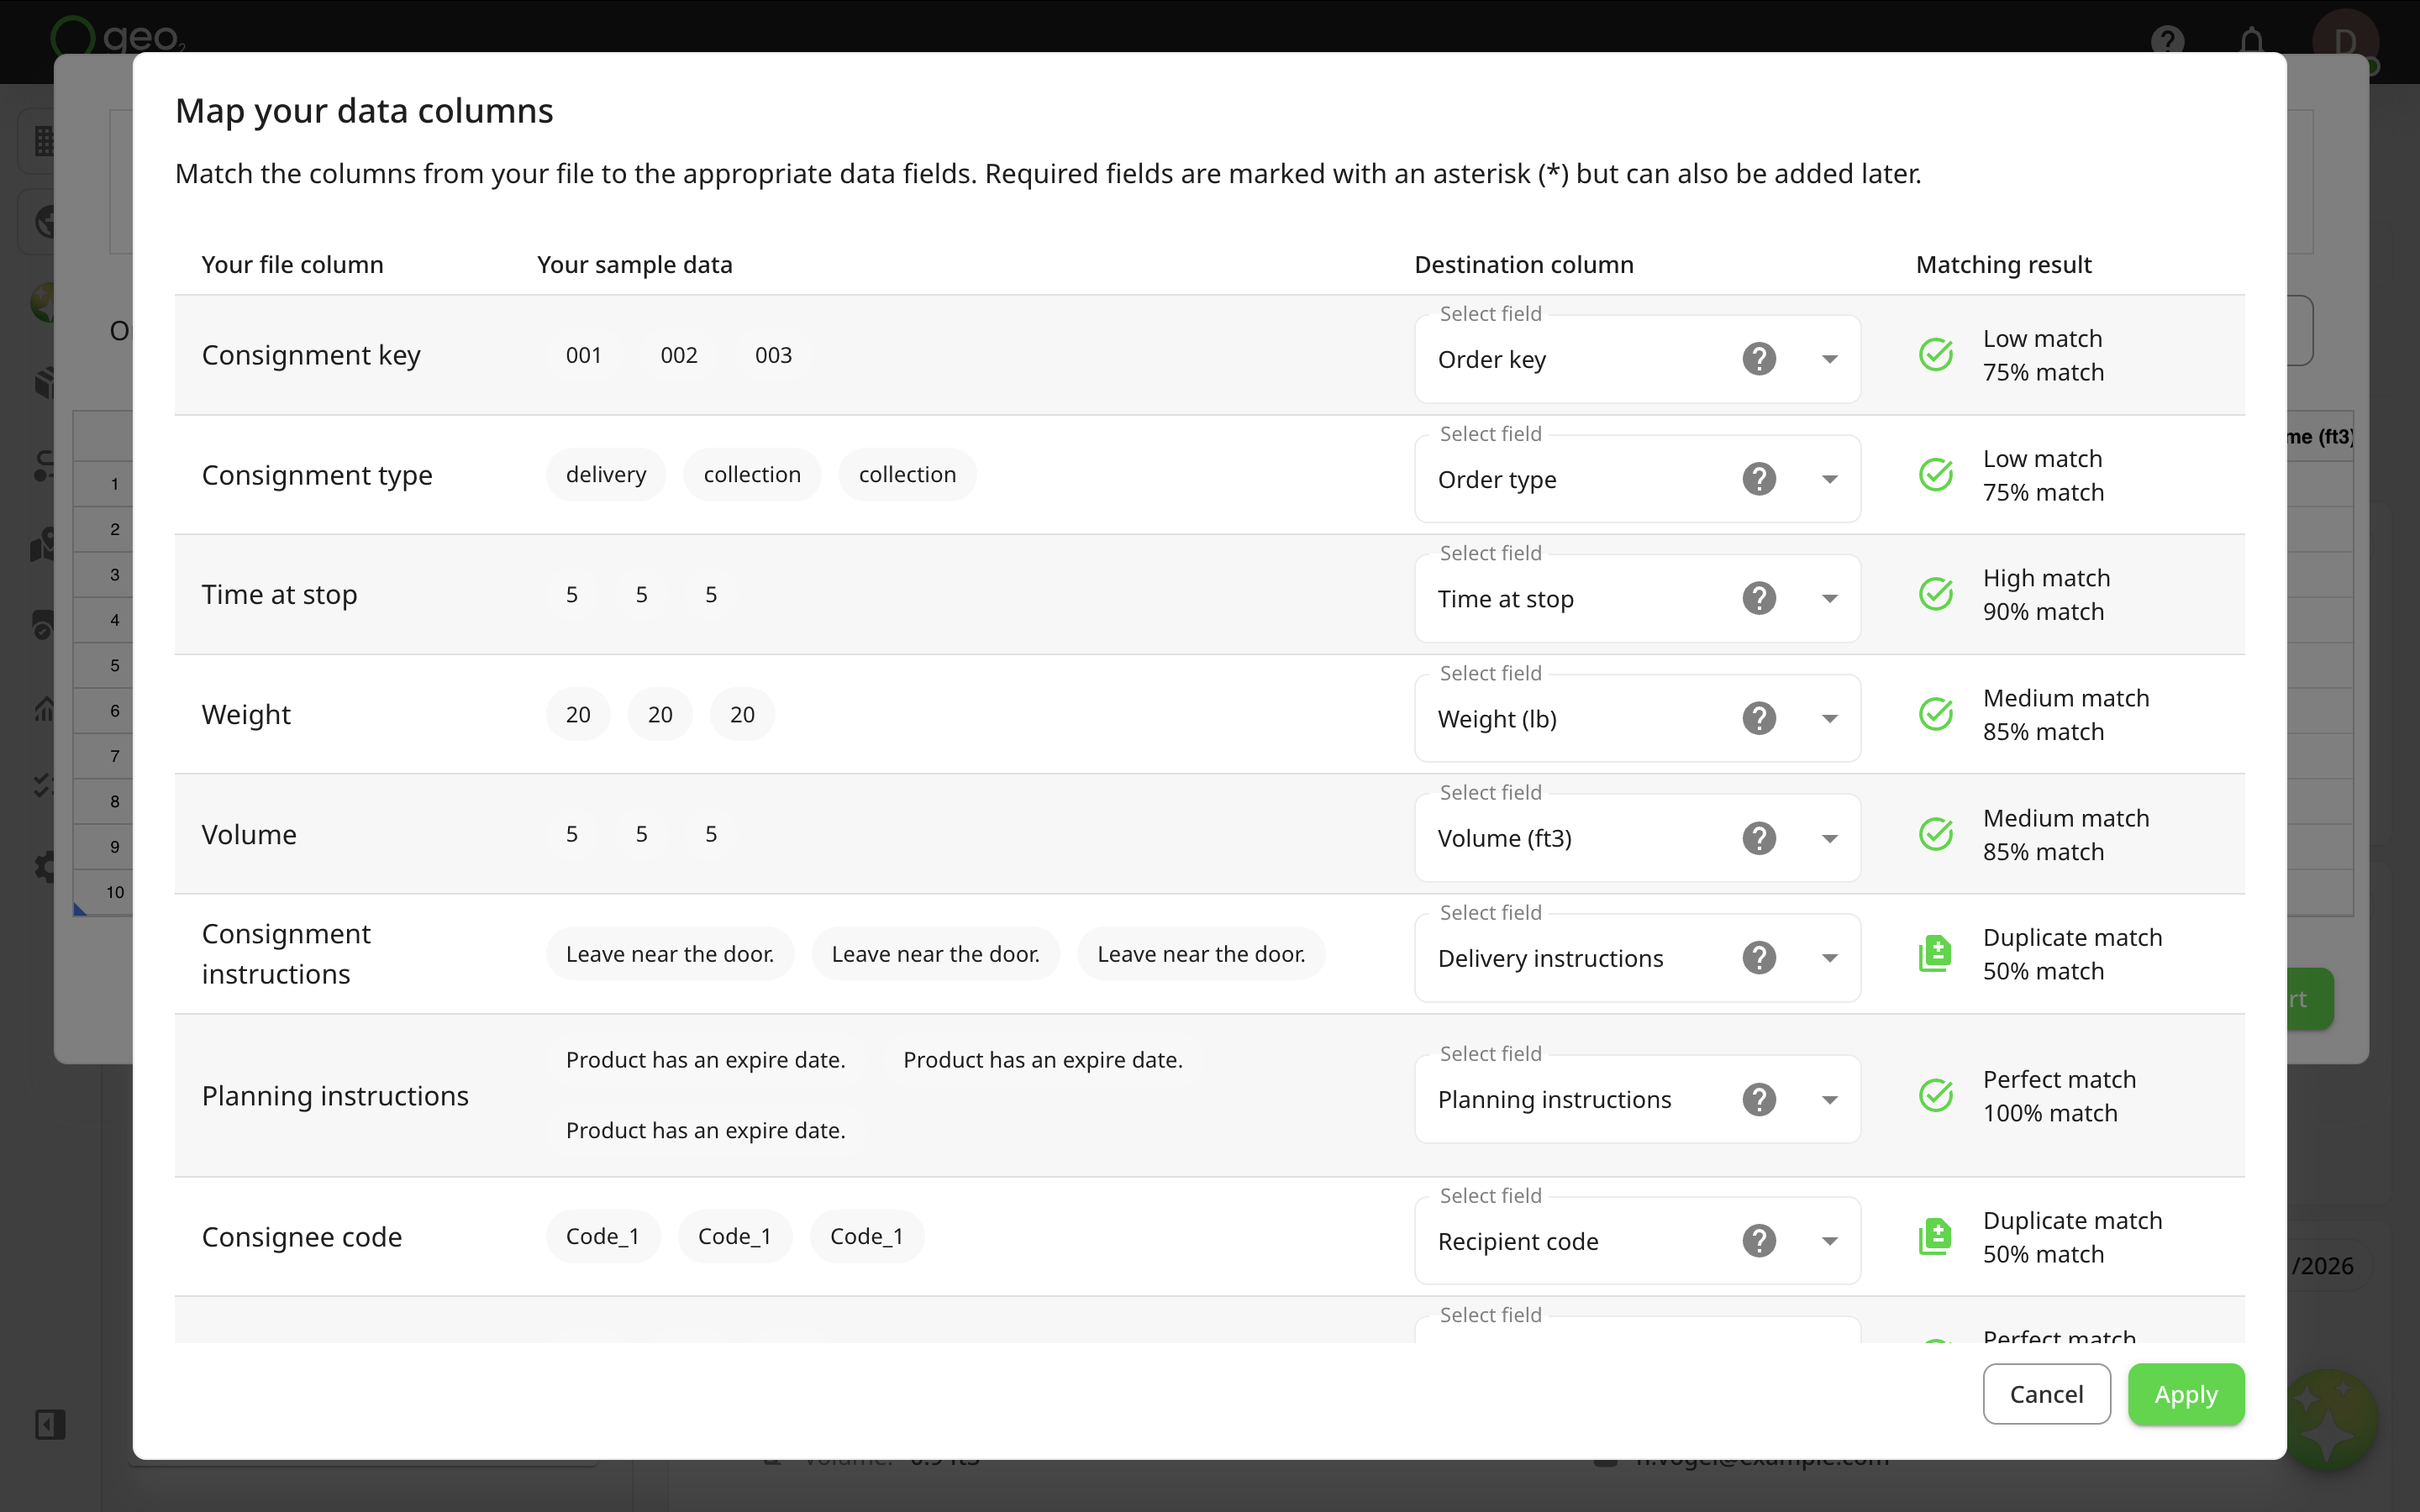Expand Weight (lb) destination dropdown arrow
The image size is (2420, 1512).
[1829, 718]
